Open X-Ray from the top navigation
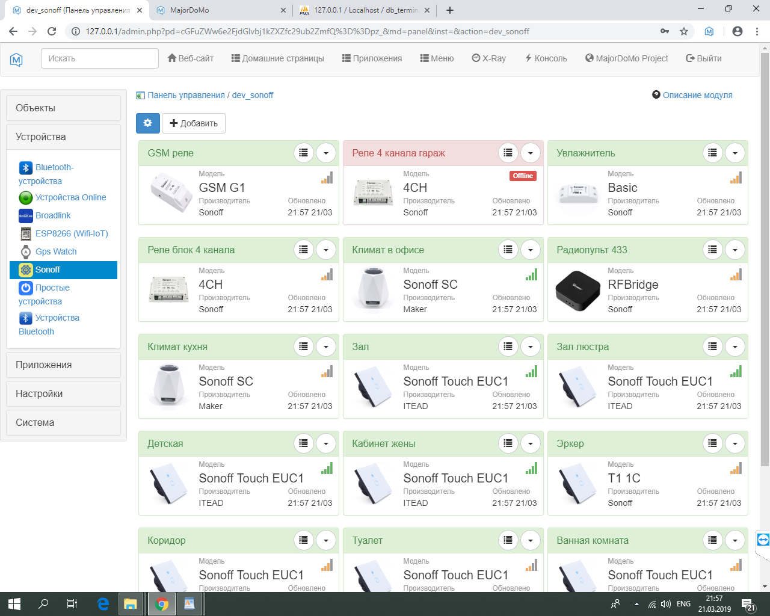The image size is (770, 616). [x=489, y=58]
